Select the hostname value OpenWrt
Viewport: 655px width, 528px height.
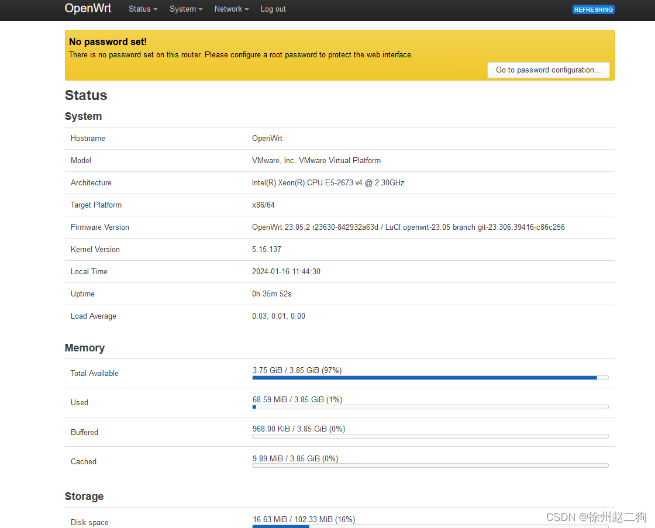267,138
